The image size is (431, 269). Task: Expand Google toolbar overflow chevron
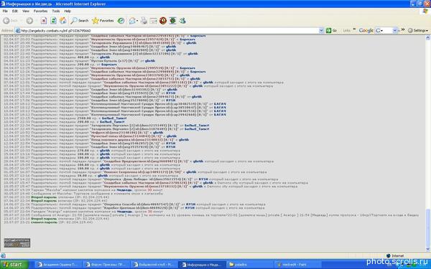(x=403, y=29)
